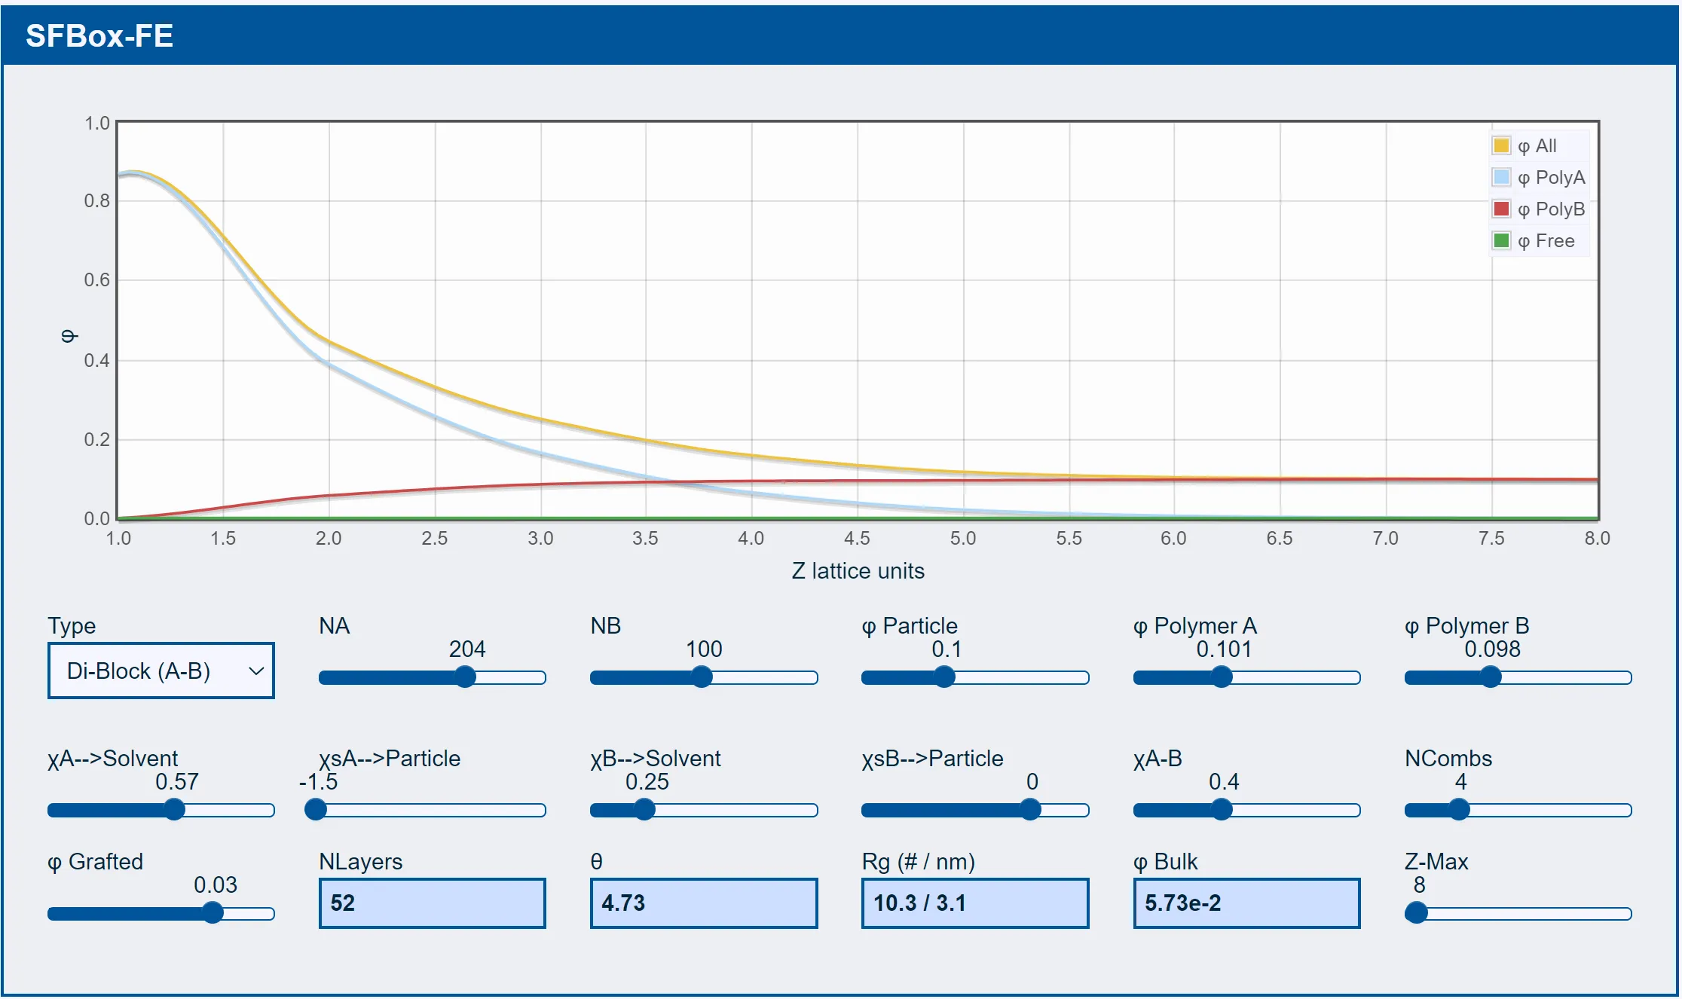Open the Type Di-Block (A-B) dropdown
Screen dimensions: 1682x999
coord(161,671)
